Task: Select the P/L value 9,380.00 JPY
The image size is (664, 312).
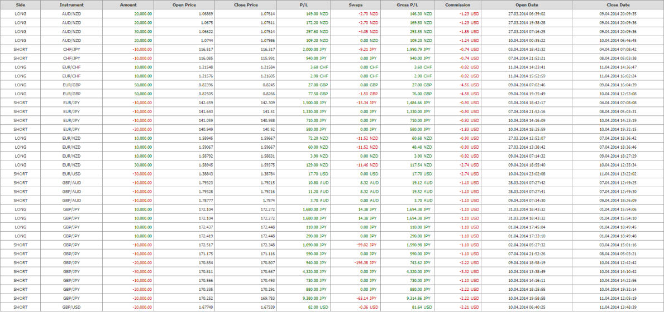Action: coord(314,298)
